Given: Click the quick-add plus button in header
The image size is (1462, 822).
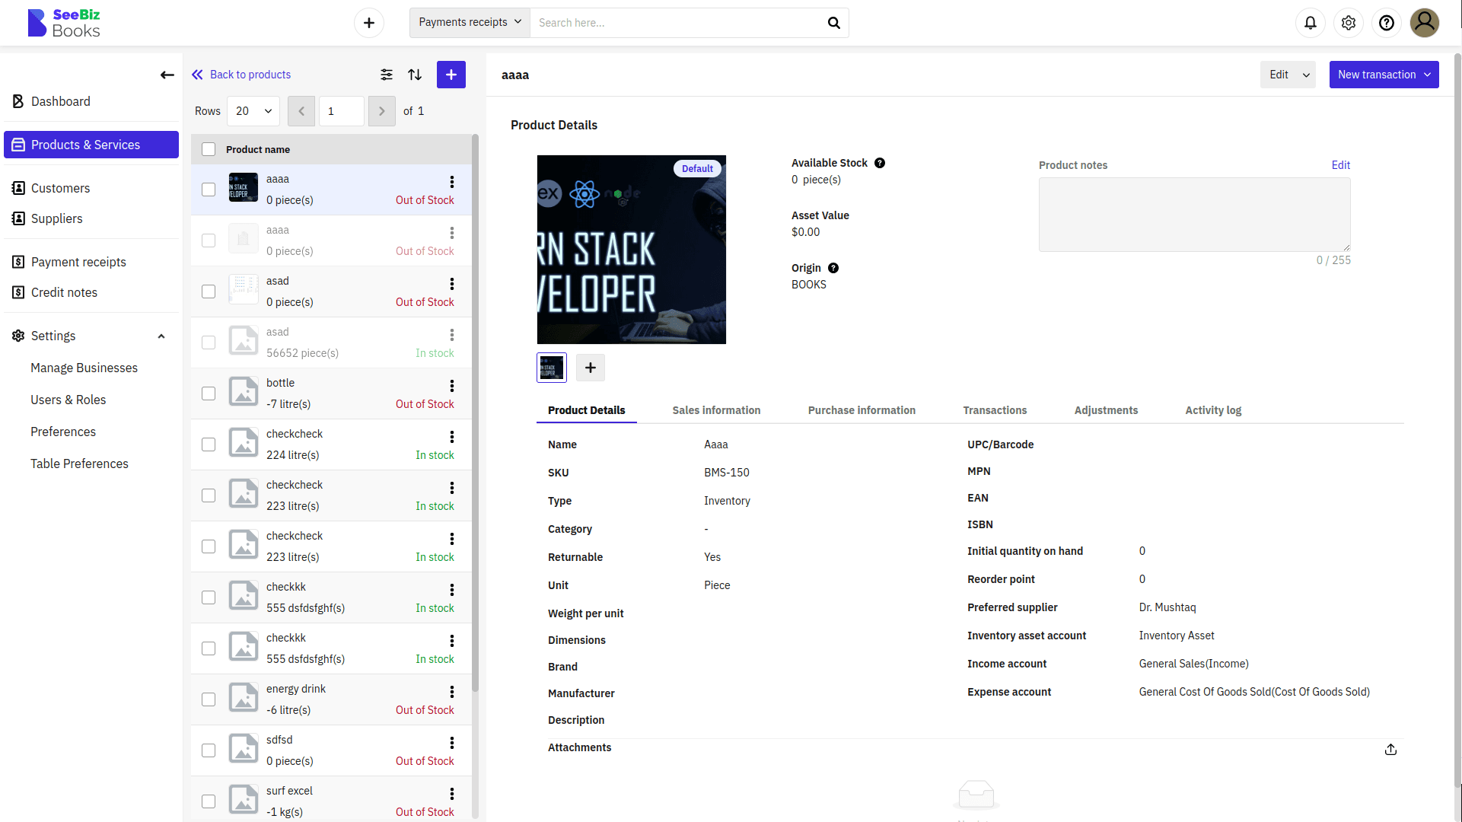Looking at the screenshot, I should [x=369, y=23].
